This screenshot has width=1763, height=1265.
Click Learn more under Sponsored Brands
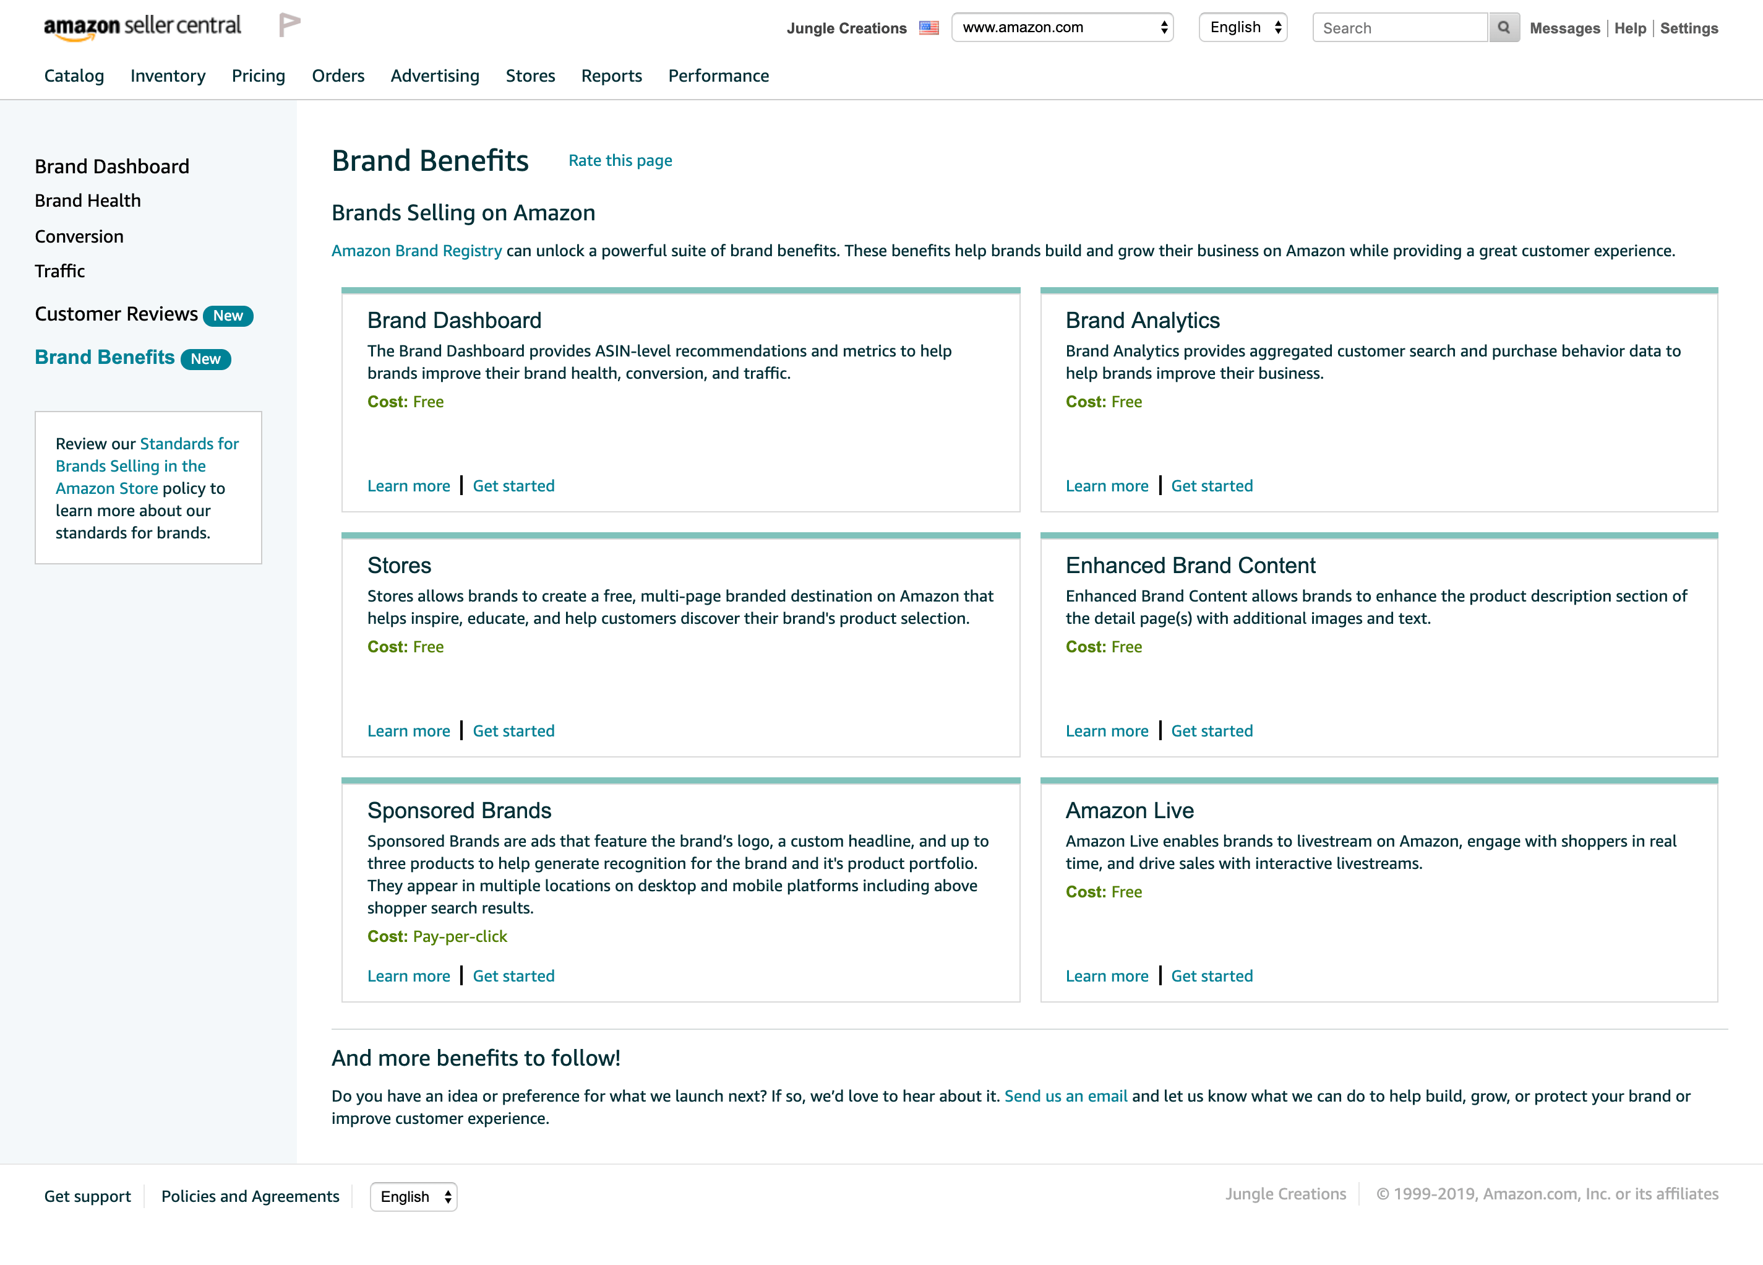(408, 976)
